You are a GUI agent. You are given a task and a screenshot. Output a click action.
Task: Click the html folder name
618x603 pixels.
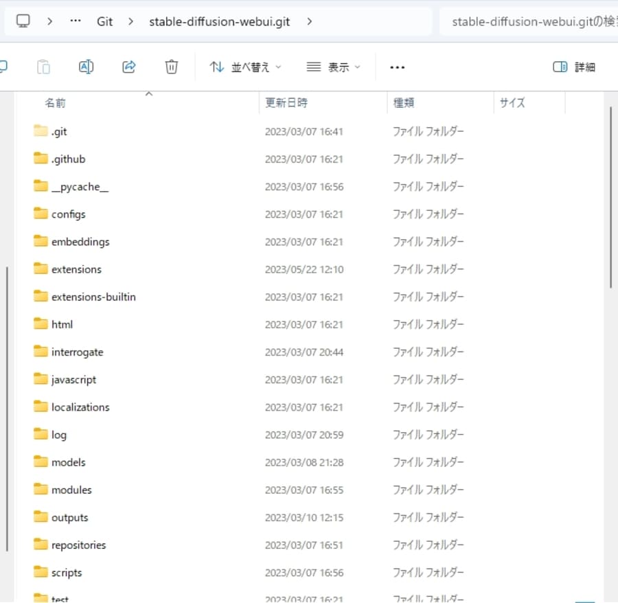click(62, 324)
